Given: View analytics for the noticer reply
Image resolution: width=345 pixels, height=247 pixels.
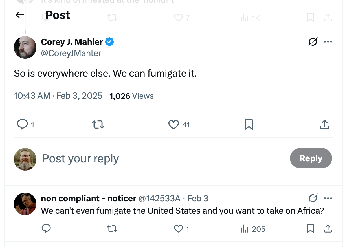Looking at the screenshot, I should (x=244, y=229).
